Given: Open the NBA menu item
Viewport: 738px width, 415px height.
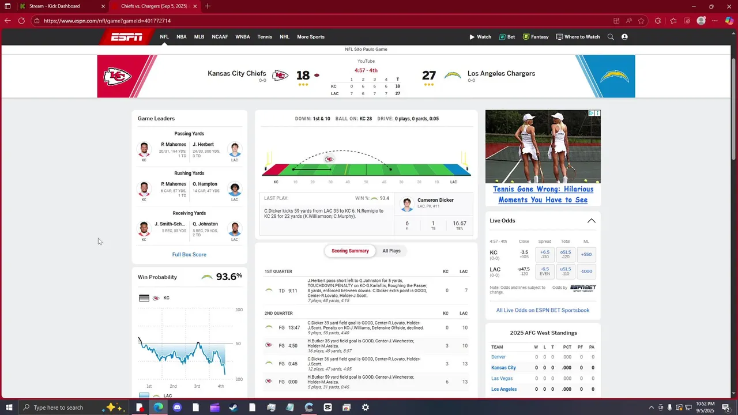Looking at the screenshot, I should (182, 37).
